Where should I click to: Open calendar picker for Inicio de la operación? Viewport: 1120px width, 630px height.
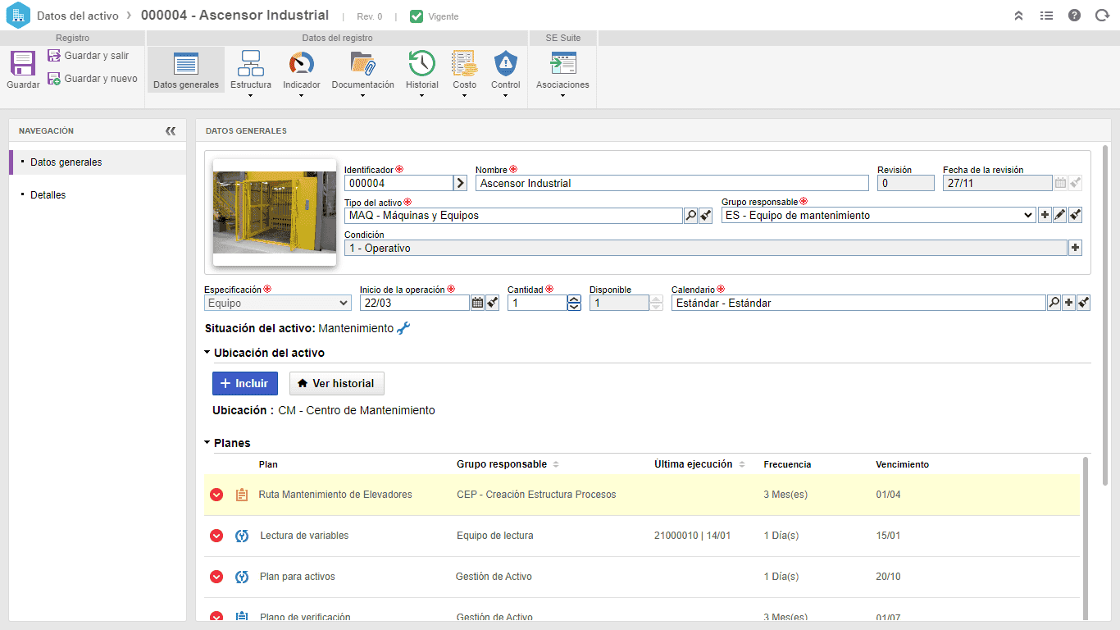coord(477,303)
